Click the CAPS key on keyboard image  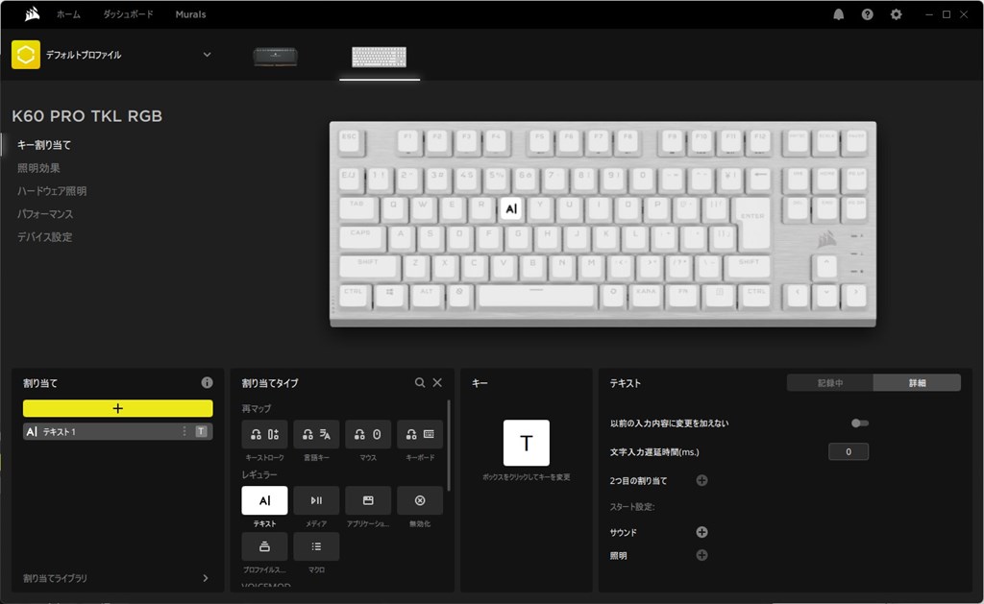361,238
